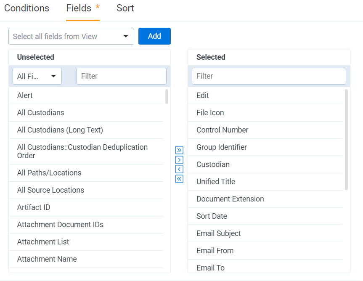Select Unified Title in Selected list
363x281 pixels.
click(265, 182)
